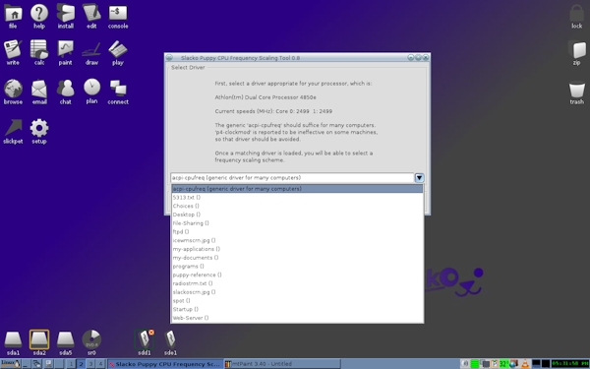The image size is (590, 369).
Task: Open the draw desktop icon
Action: 91,53
